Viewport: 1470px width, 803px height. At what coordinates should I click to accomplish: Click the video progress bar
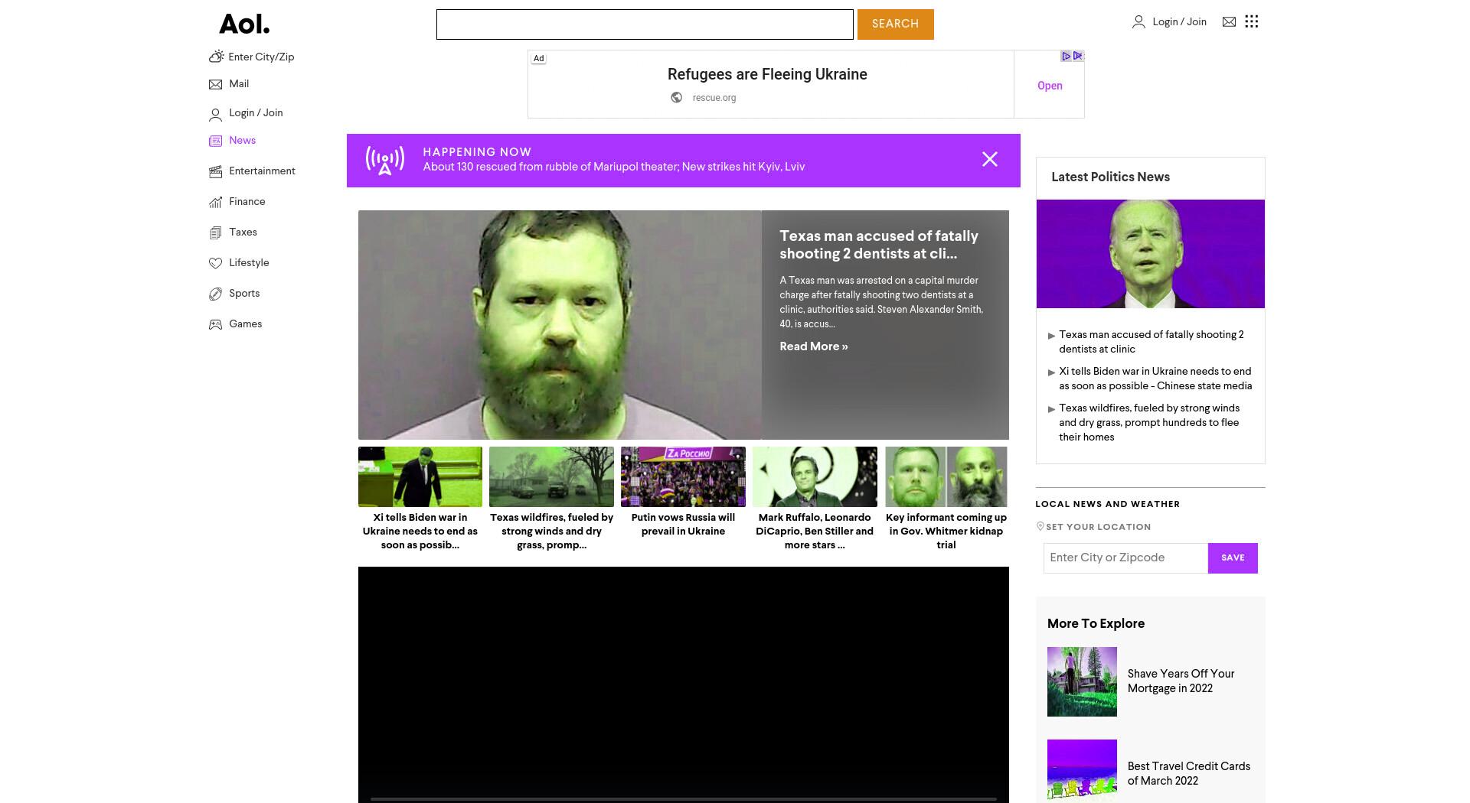(683, 799)
